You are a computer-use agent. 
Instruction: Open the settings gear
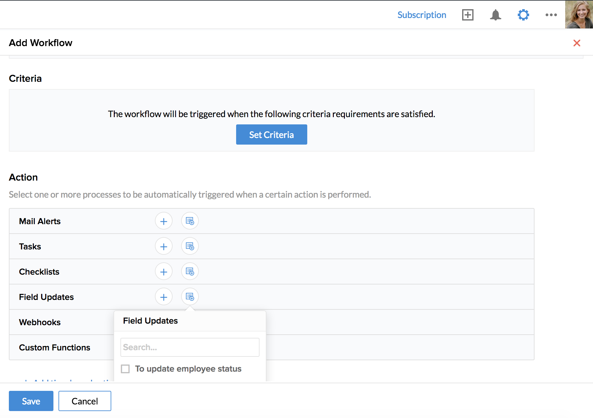(523, 15)
